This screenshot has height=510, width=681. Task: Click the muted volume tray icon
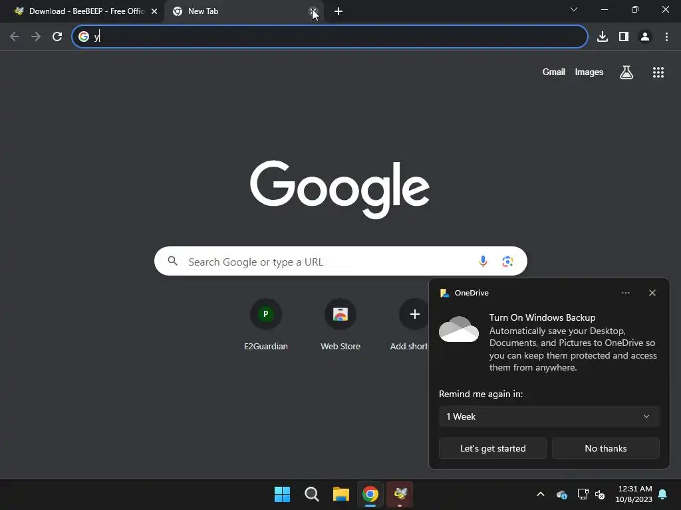[600, 494]
